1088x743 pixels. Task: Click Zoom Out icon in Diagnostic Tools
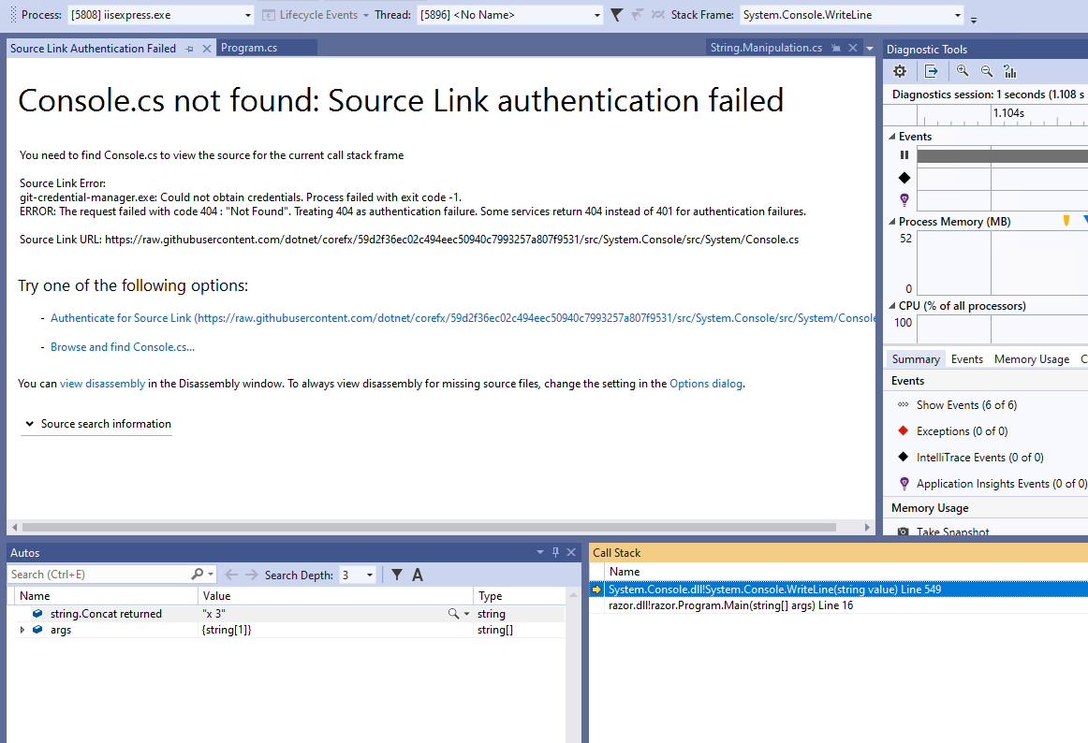click(x=986, y=70)
